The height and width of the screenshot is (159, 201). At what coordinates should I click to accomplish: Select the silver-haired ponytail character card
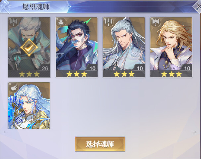pyautogui.click(x=124, y=47)
